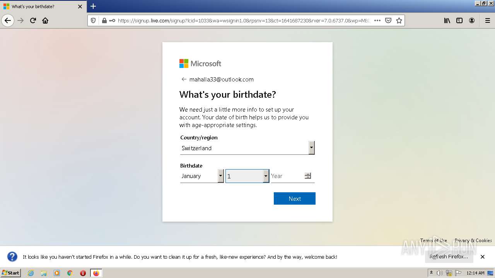The width and height of the screenshot is (495, 278).
Task: Launch Internet Explorer from taskbar
Action: 31,273
